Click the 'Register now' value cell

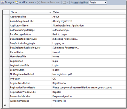pos(89,83)
